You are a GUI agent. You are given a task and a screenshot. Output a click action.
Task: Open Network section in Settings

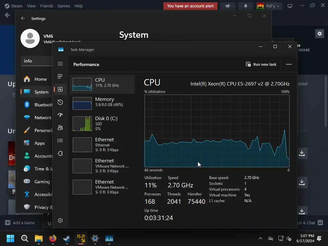[x=37, y=117]
